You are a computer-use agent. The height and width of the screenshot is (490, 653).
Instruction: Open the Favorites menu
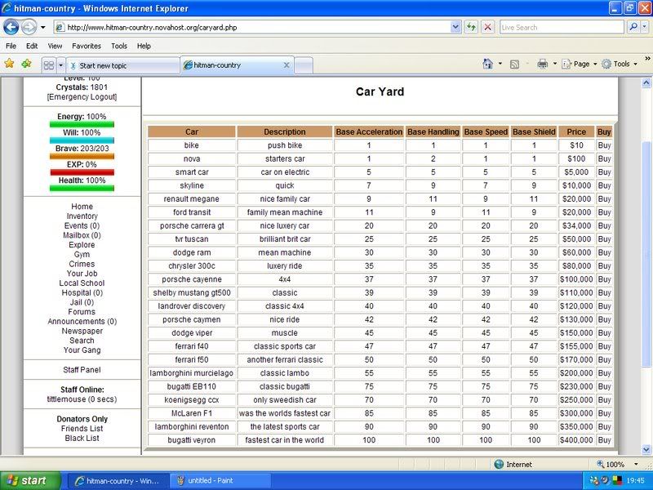click(86, 46)
